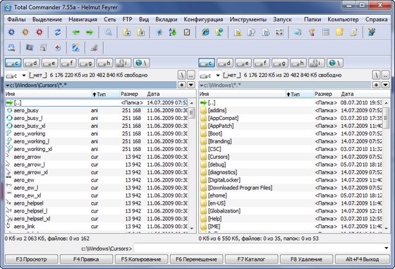Click left panel vertical scrollbar thumb
Screen dimensions: 395x269
click(x=192, y=113)
